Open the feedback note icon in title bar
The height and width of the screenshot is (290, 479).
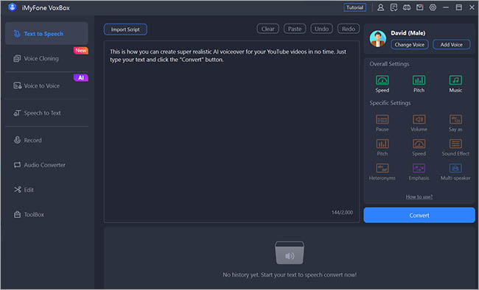click(x=394, y=7)
